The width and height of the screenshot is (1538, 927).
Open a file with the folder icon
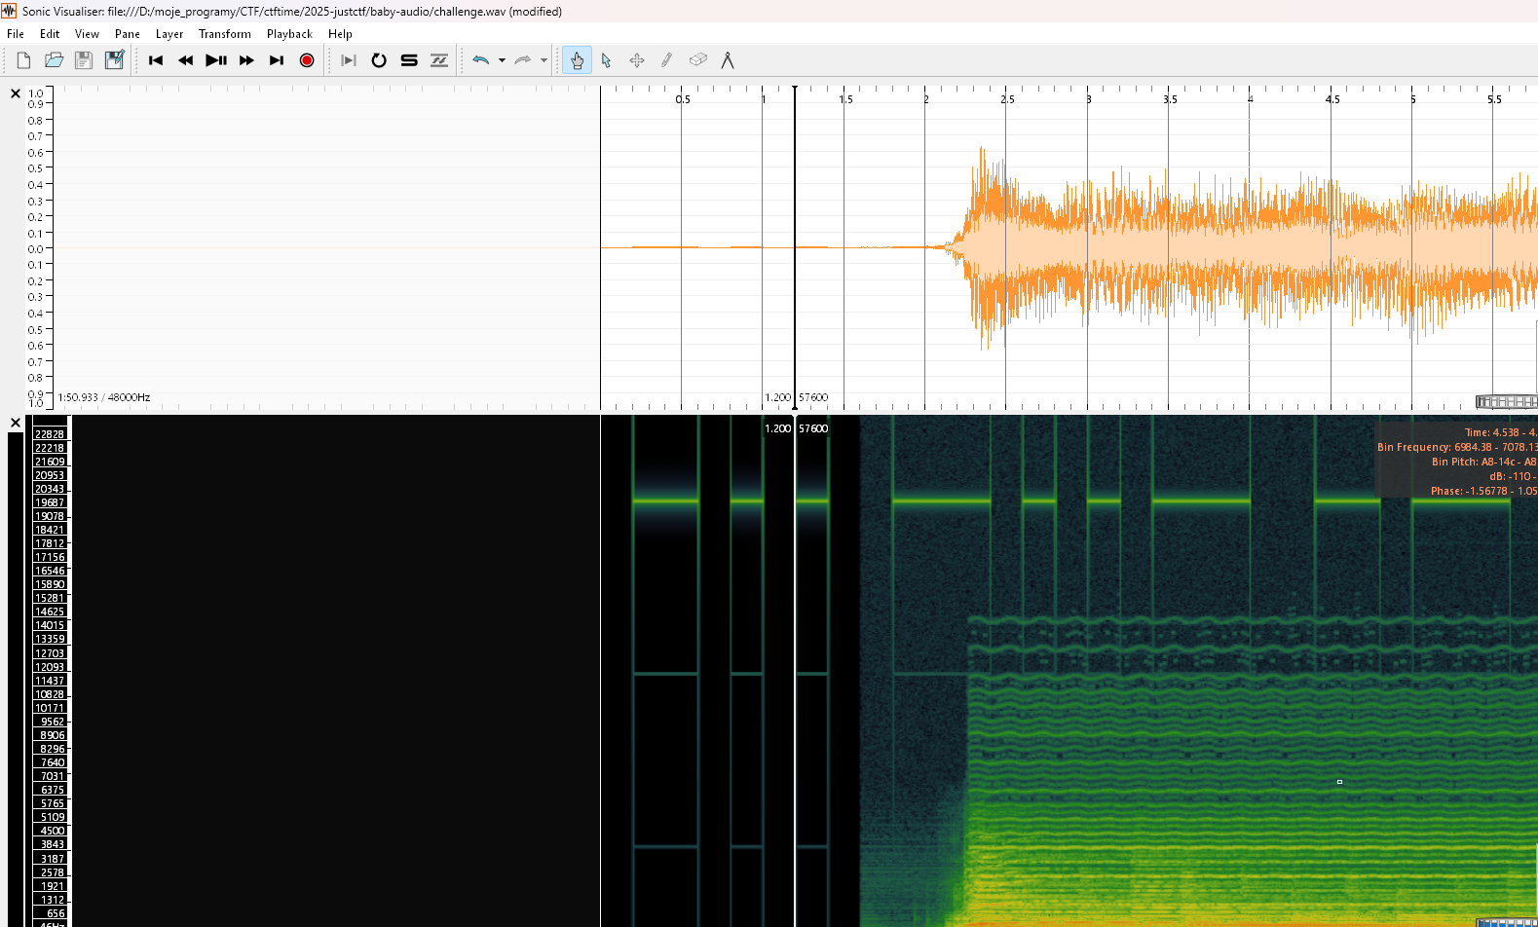click(54, 60)
